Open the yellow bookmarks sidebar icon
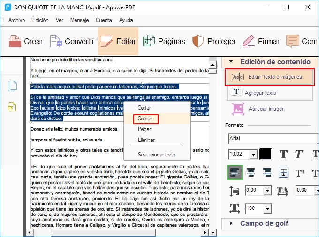Screen dimensions: 319x237 [12, 107]
